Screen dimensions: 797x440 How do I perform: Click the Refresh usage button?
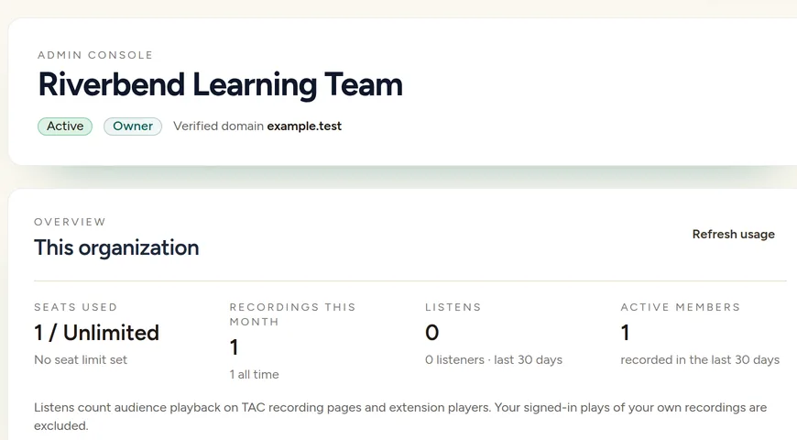click(x=733, y=235)
